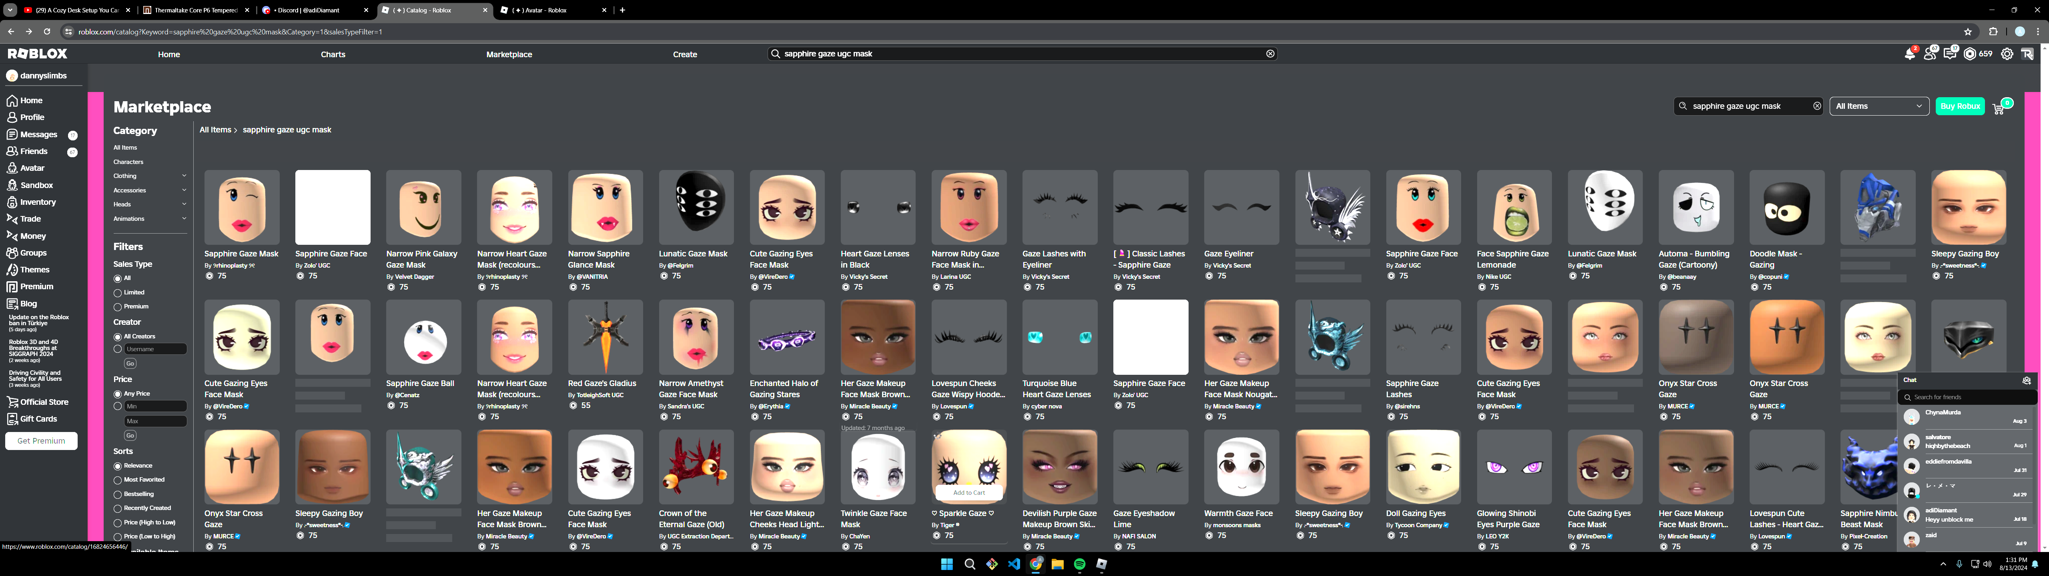The image size is (2049, 576).
Task: Open the Sapphire Gaze Ball item thumbnail
Action: (x=423, y=337)
